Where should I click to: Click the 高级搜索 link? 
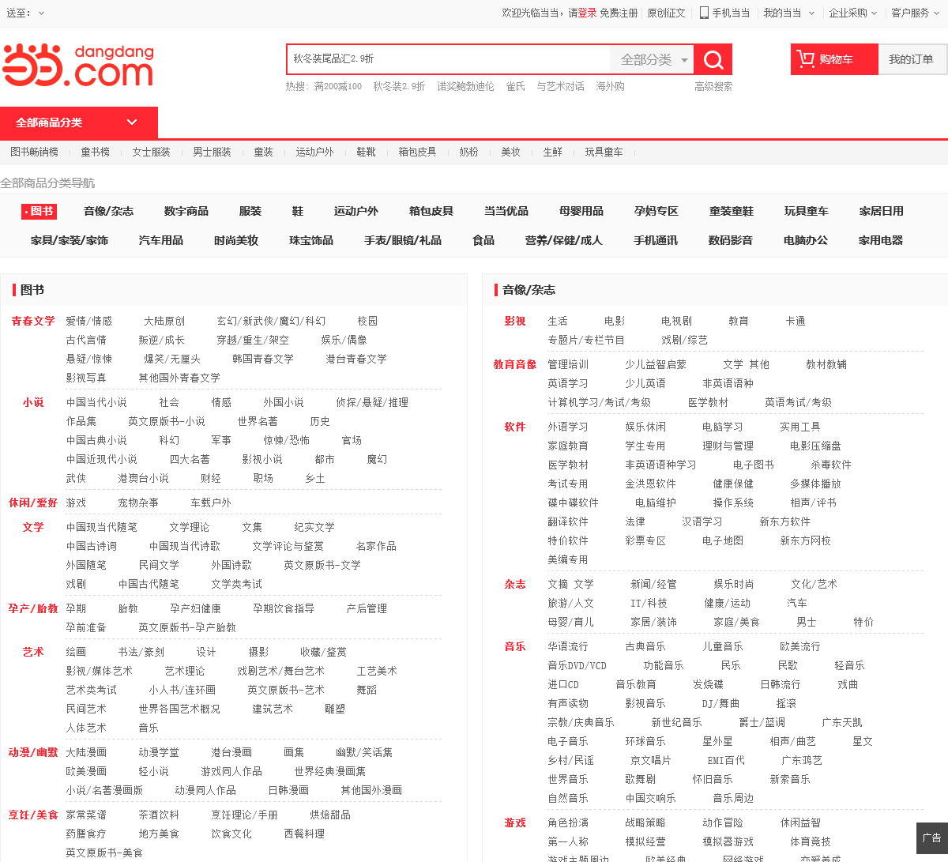coord(713,86)
